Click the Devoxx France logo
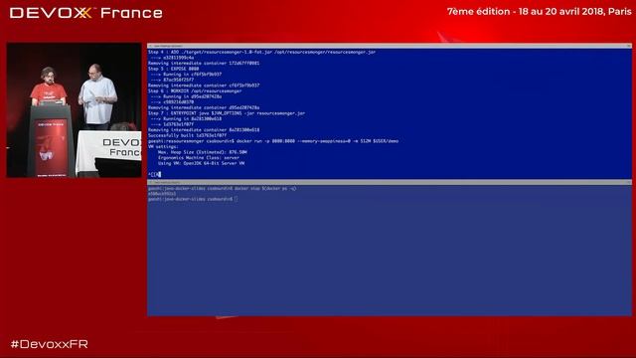This screenshot has height=358, width=636. 86,13
